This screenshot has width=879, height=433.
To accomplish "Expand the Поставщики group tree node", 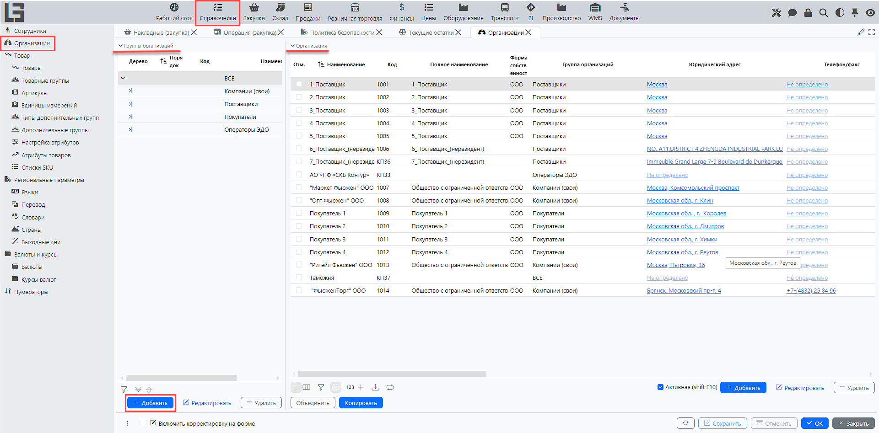I will (x=130, y=104).
